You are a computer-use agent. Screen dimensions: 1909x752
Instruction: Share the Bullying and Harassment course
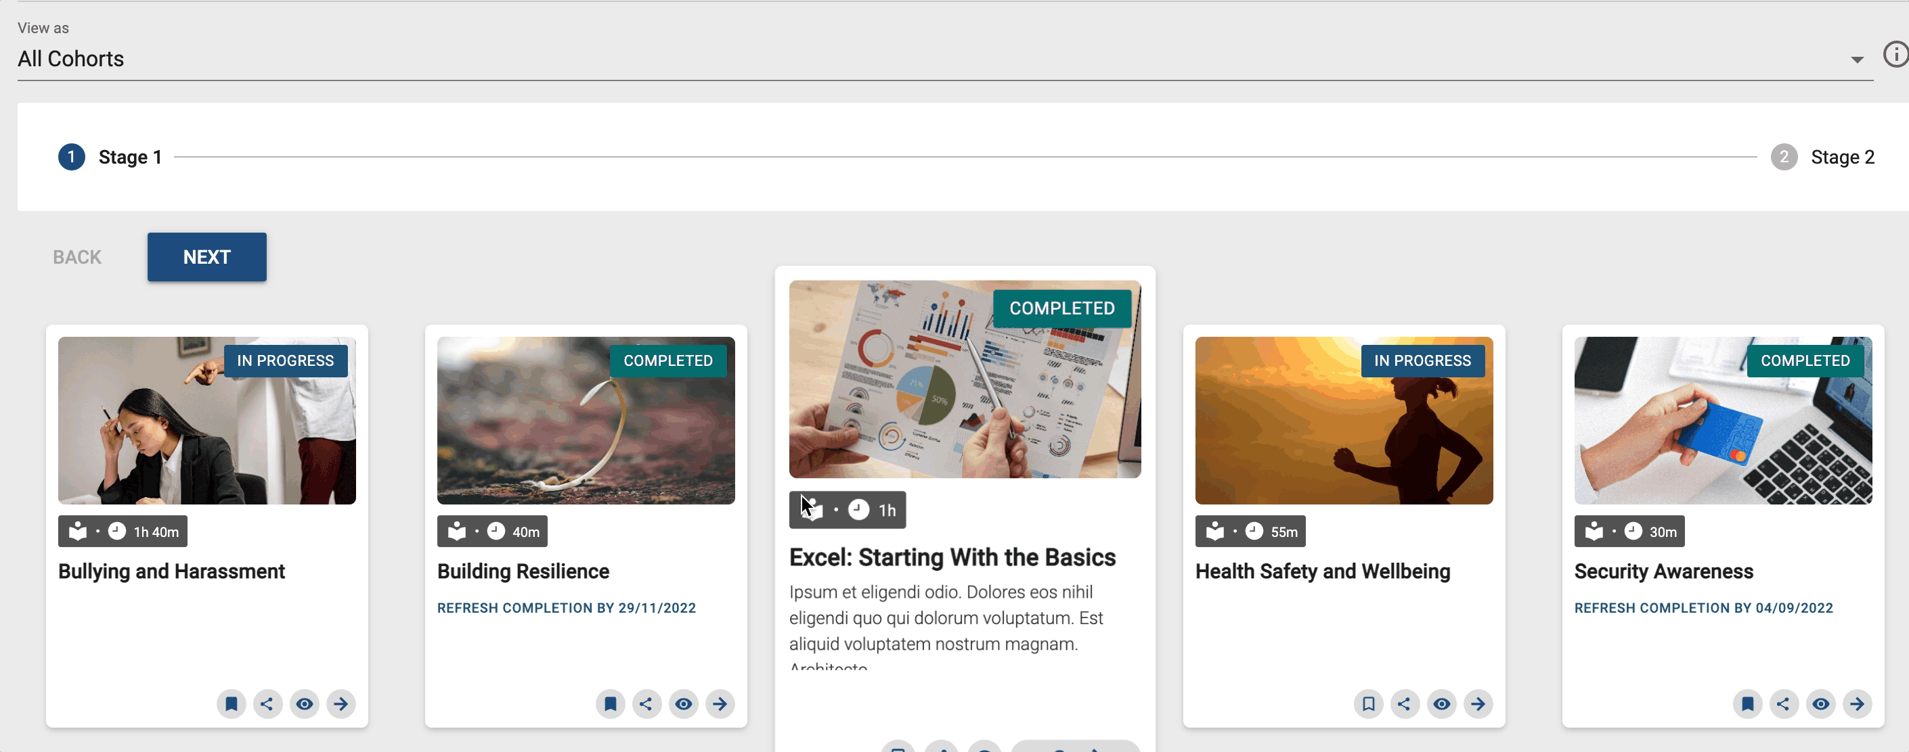(267, 703)
